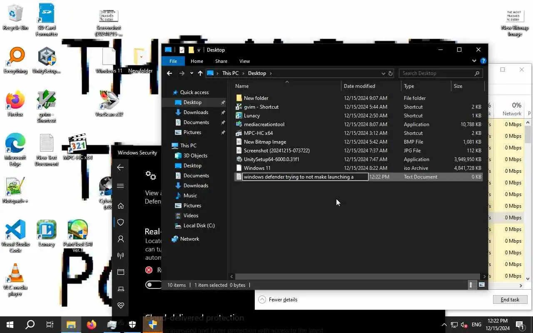Open Recycle Bin on the desktop
533x333 pixels.
pos(15,17)
